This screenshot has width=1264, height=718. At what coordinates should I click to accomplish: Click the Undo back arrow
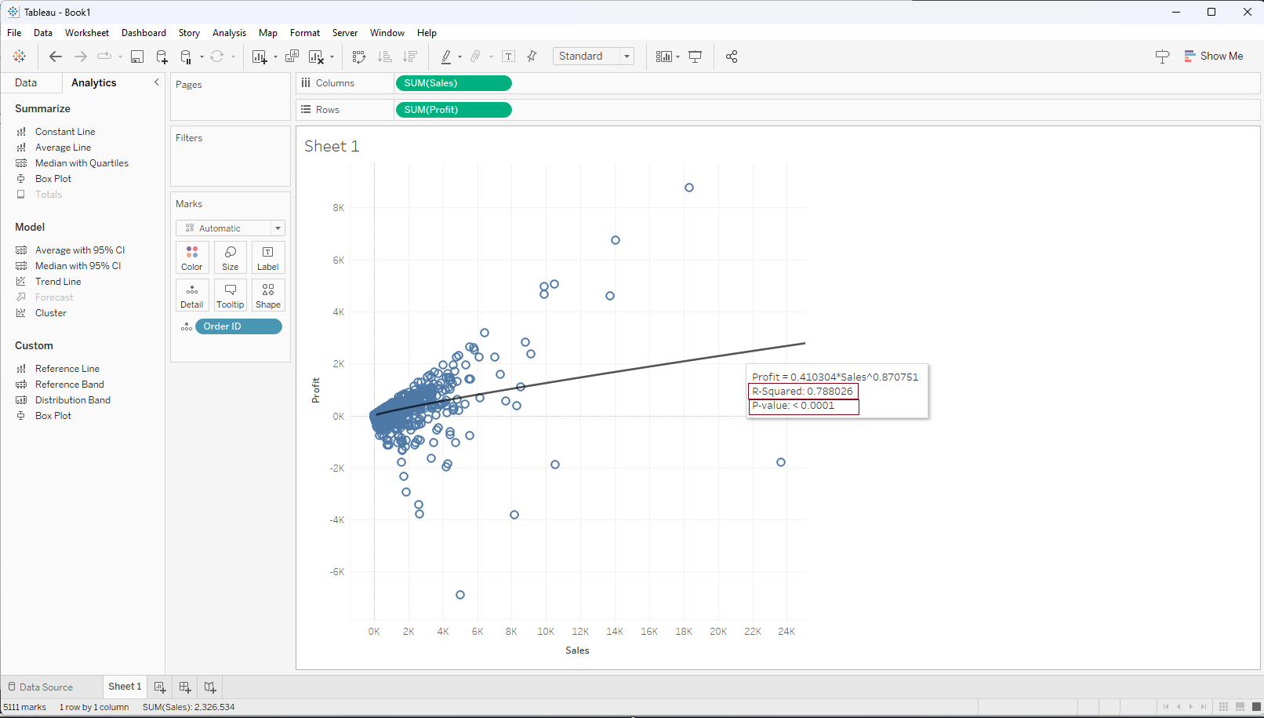point(55,56)
